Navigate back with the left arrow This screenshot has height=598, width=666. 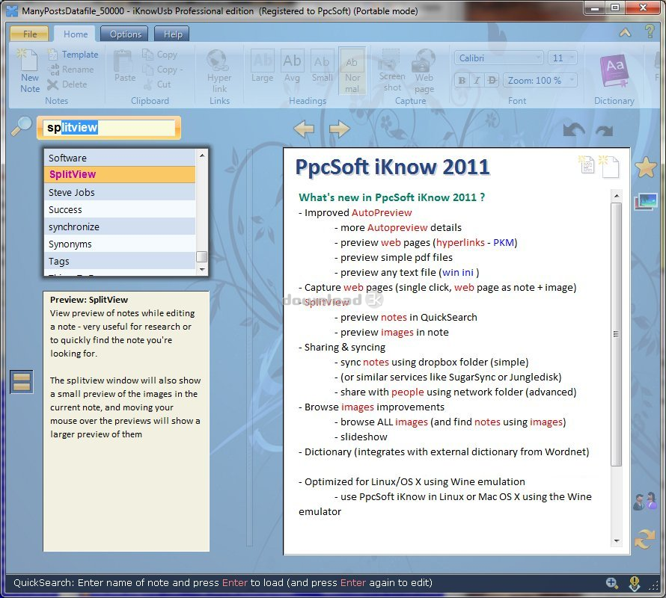click(304, 129)
